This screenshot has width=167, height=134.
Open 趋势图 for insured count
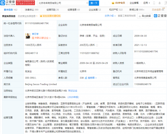coord(92,78)
